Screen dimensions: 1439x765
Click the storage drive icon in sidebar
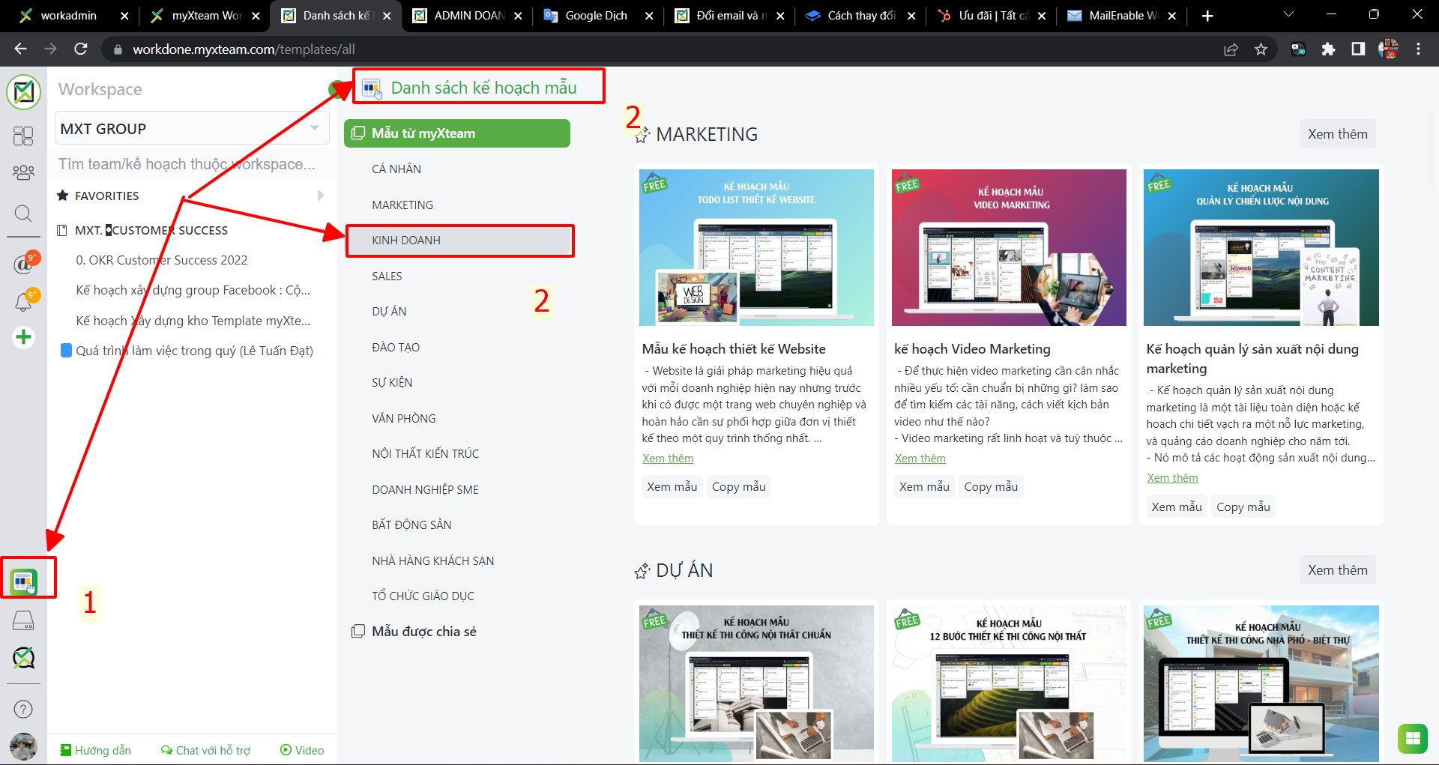[23, 620]
